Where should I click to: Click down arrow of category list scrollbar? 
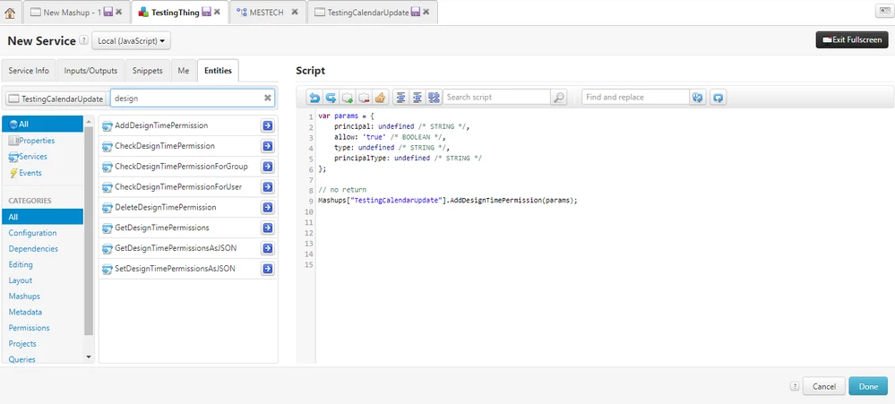point(89,357)
